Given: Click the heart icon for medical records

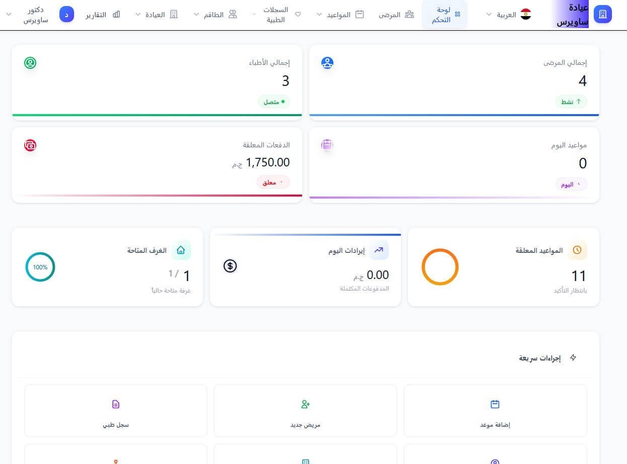Looking at the screenshot, I should 298,15.
